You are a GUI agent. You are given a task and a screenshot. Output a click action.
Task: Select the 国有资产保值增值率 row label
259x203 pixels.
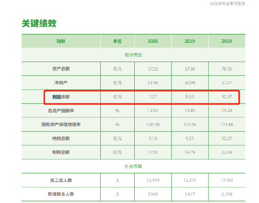[x=61, y=125]
